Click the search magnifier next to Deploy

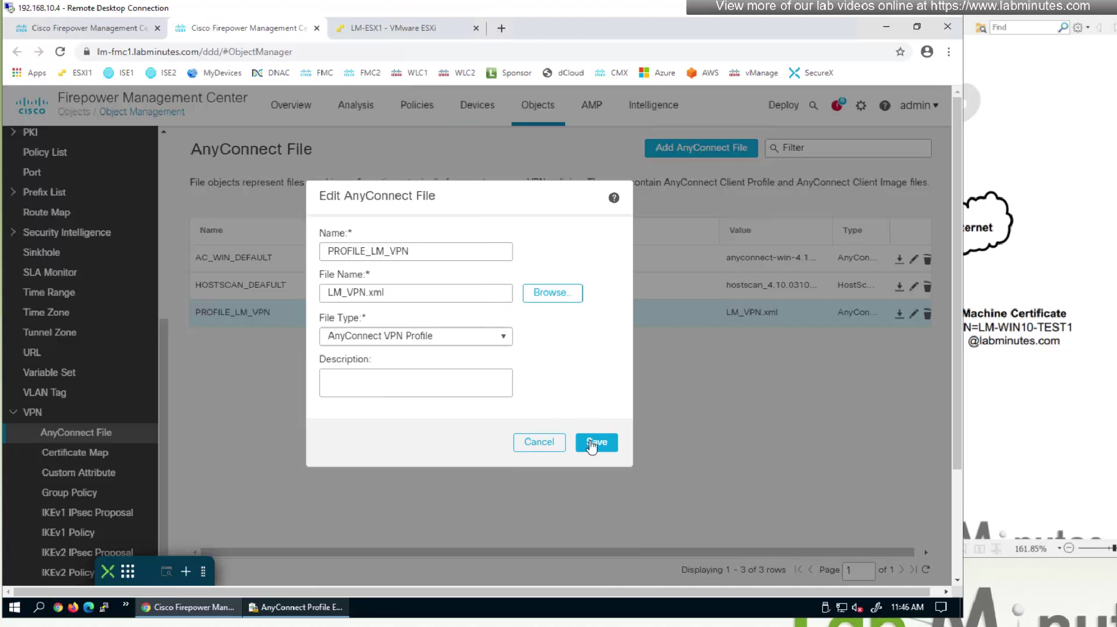(x=813, y=106)
